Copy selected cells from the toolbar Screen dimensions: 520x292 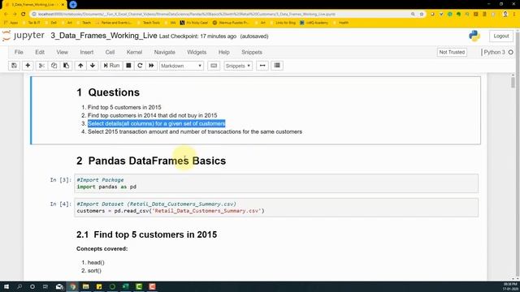click(x=54, y=66)
